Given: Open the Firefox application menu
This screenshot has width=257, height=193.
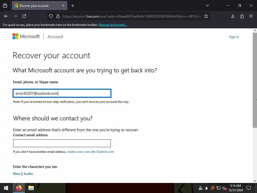Looking at the screenshot, I should coord(251,16).
